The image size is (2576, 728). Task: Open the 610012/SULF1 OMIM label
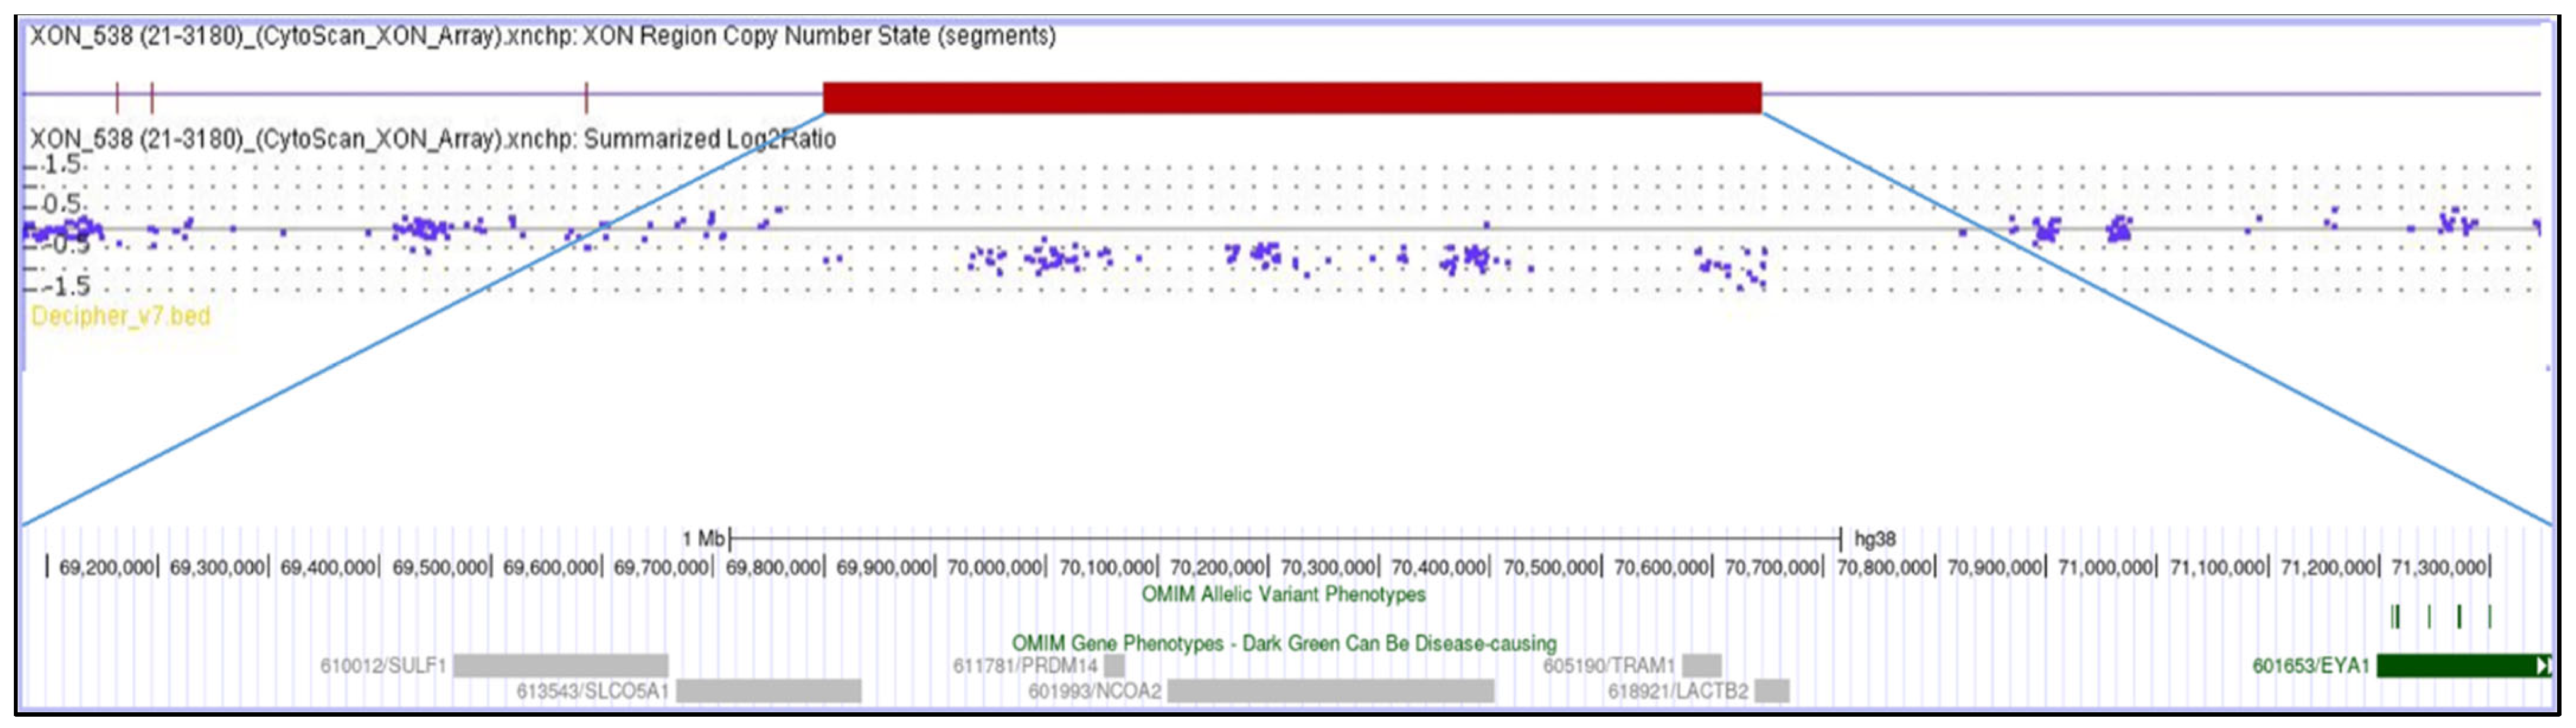[382, 665]
